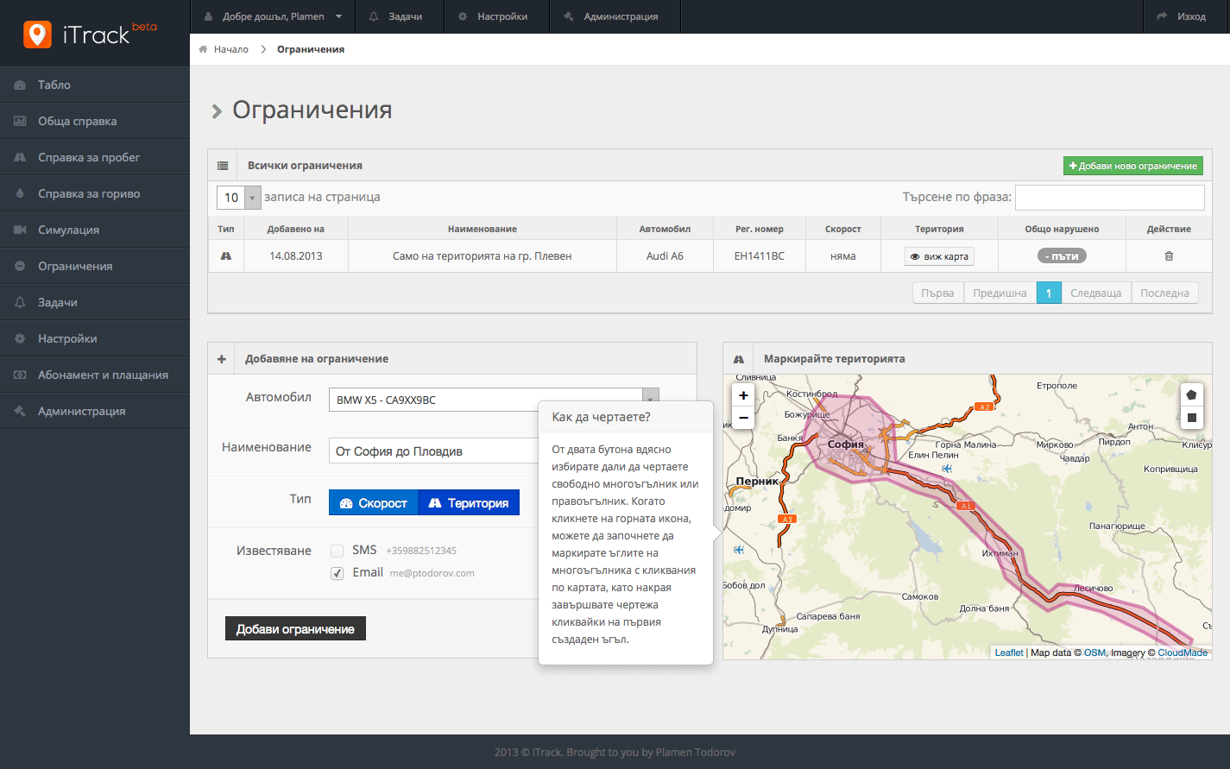Go to the Последна pagination page
This screenshot has width=1230, height=769.
click(x=1164, y=293)
